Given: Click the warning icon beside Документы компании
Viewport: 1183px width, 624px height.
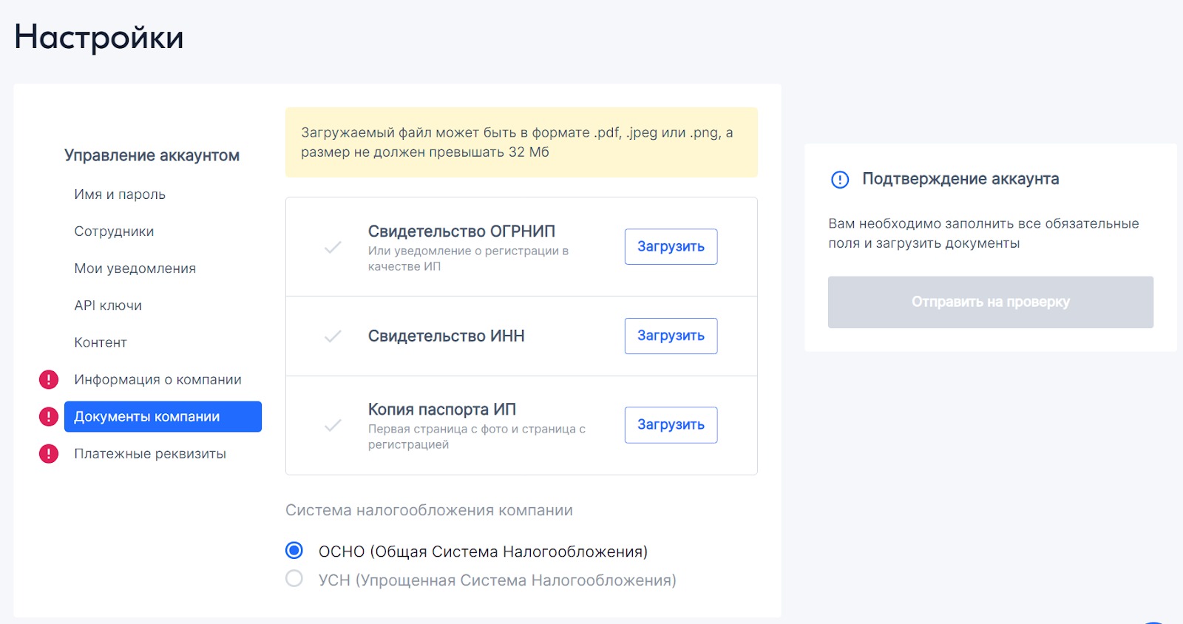Looking at the screenshot, I should click(48, 416).
